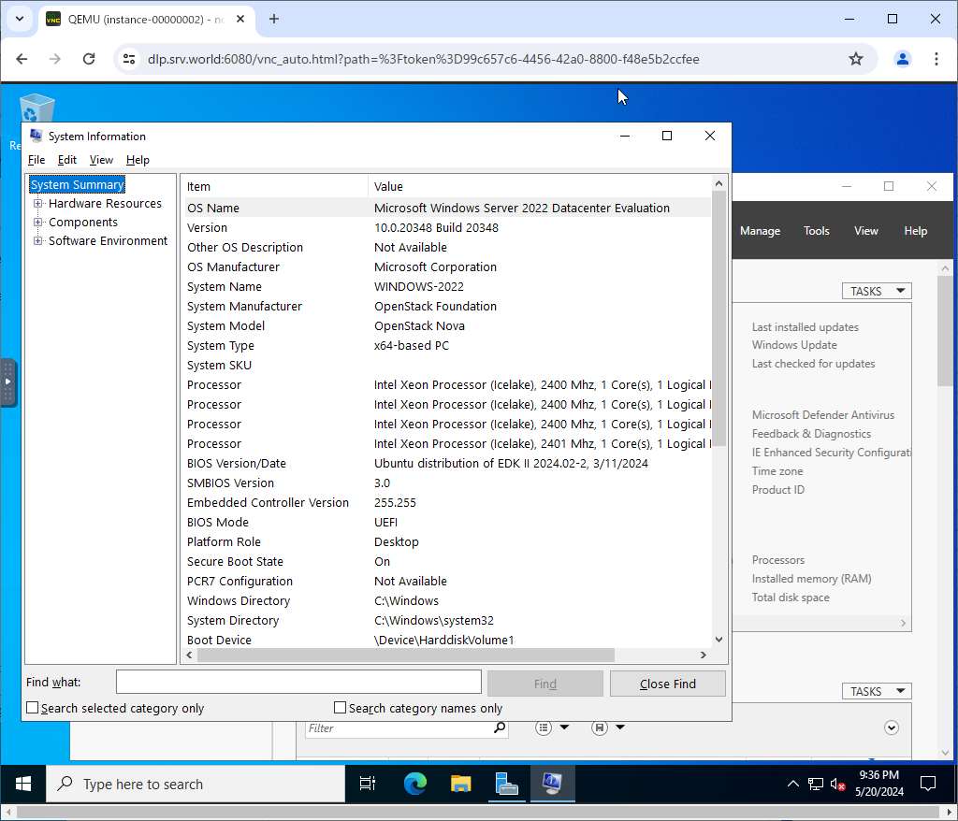
Task: Switch to Server Manager taskbar icon
Action: pyautogui.click(x=506, y=783)
